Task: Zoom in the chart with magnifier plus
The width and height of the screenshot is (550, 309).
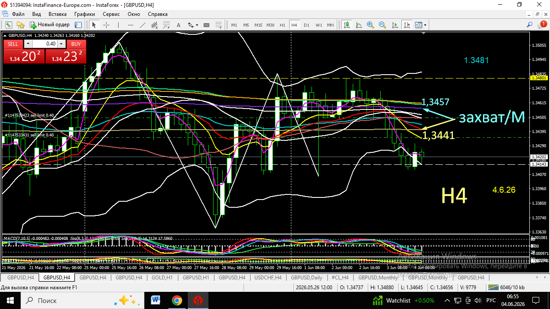Action: [x=370, y=25]
